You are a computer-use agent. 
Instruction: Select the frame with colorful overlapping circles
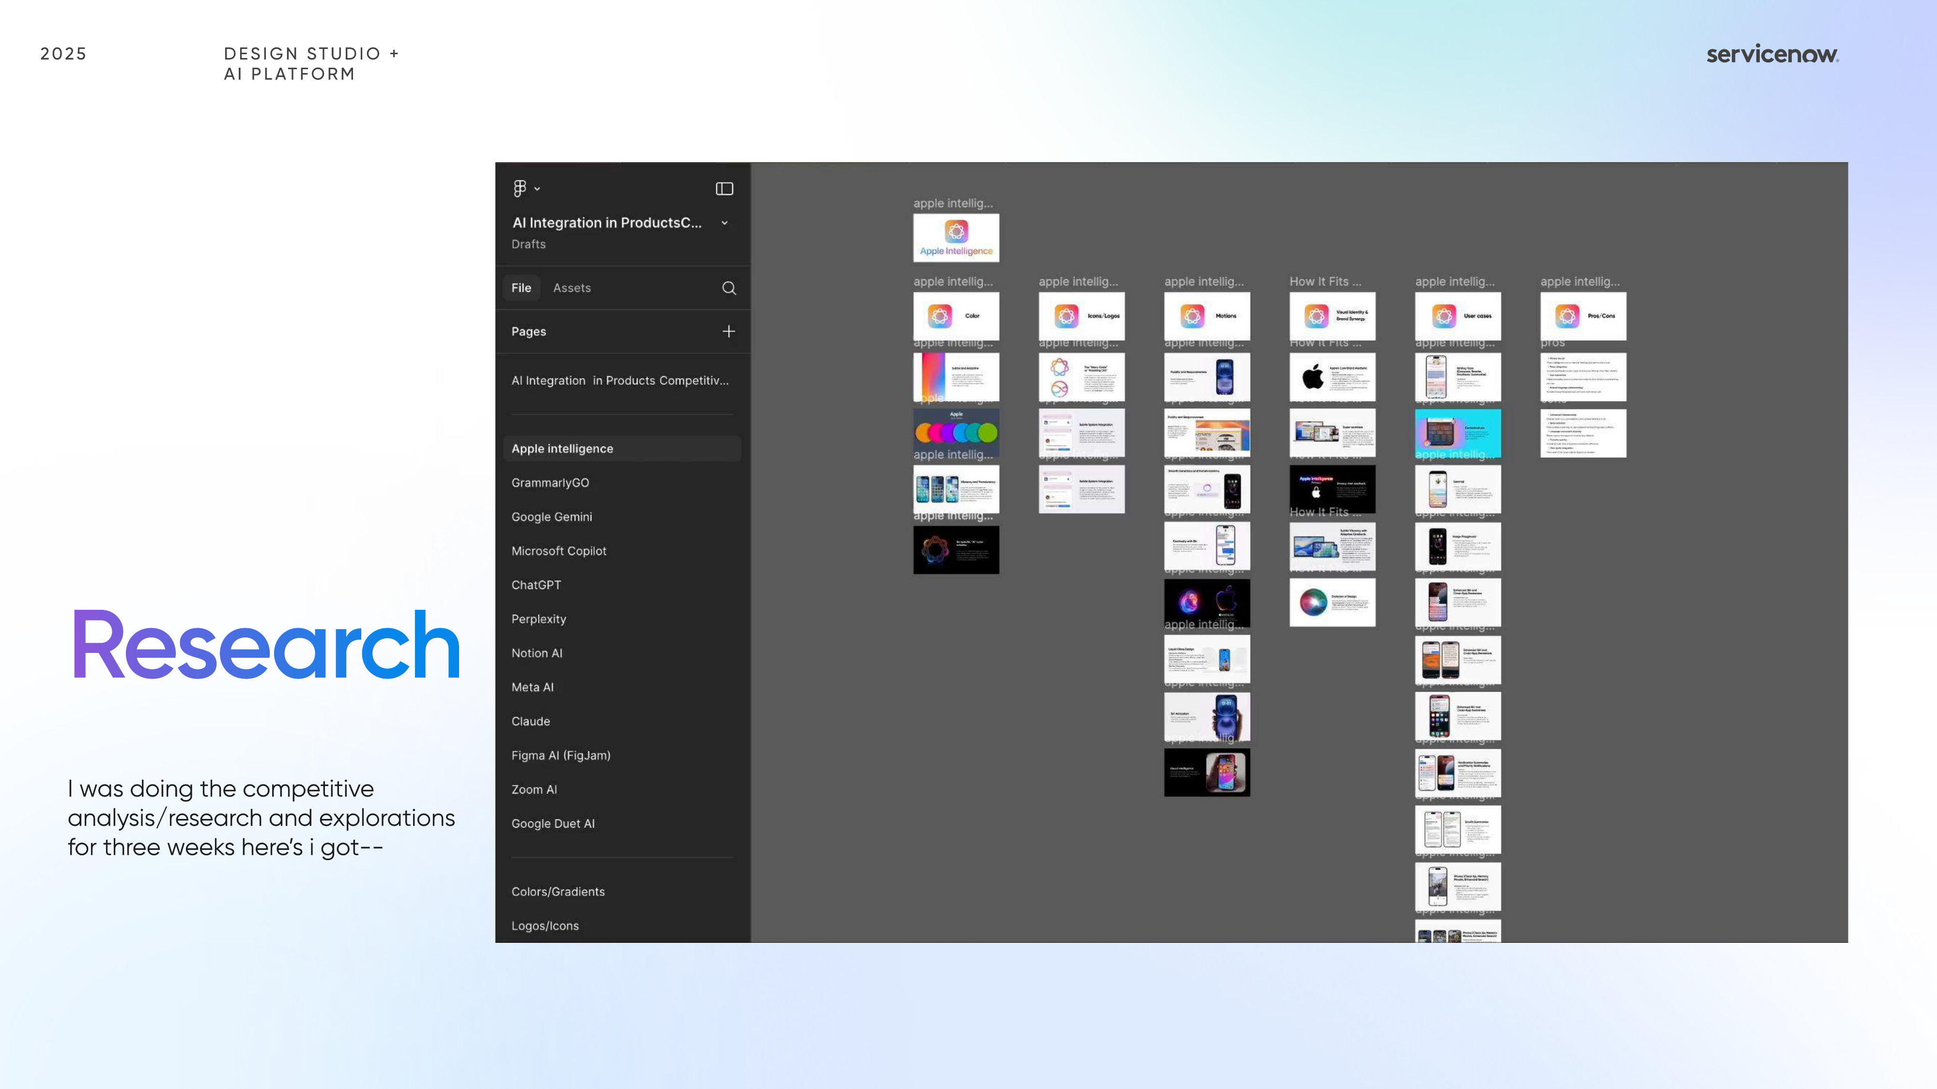tap(956, 433)
